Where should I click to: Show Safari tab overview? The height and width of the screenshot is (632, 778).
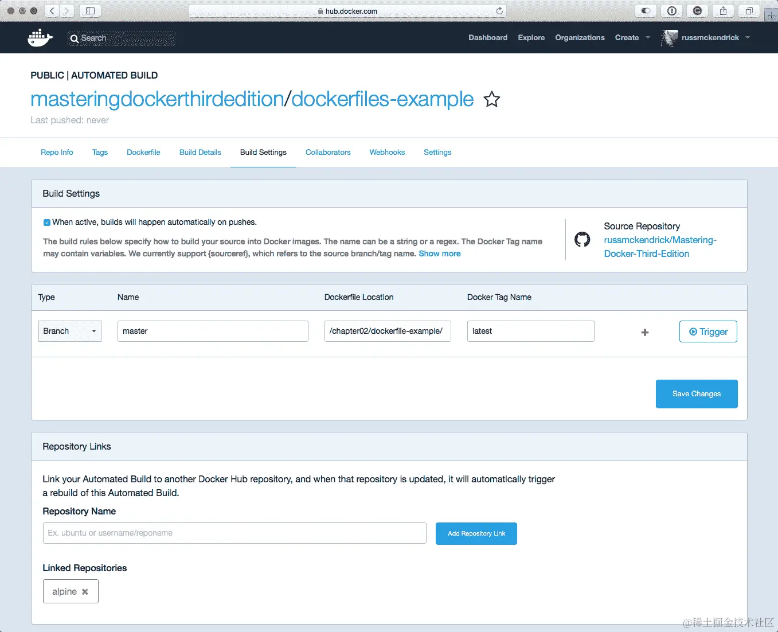click(749, 11)
